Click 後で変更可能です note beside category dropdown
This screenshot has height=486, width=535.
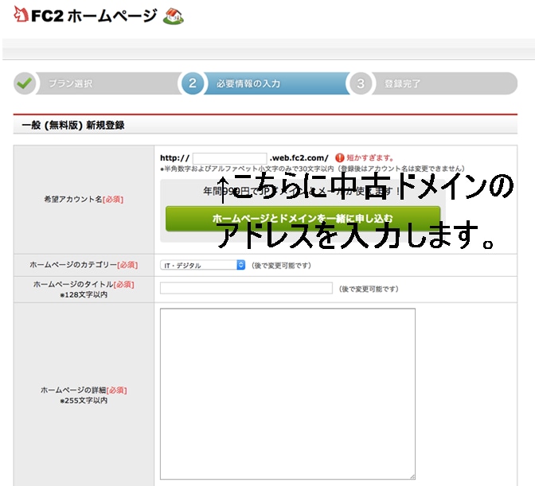[x=282, y=265]
